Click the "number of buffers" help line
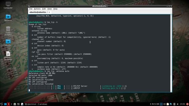The height and width of the screenshot is (106, 189). click(74, 37)
